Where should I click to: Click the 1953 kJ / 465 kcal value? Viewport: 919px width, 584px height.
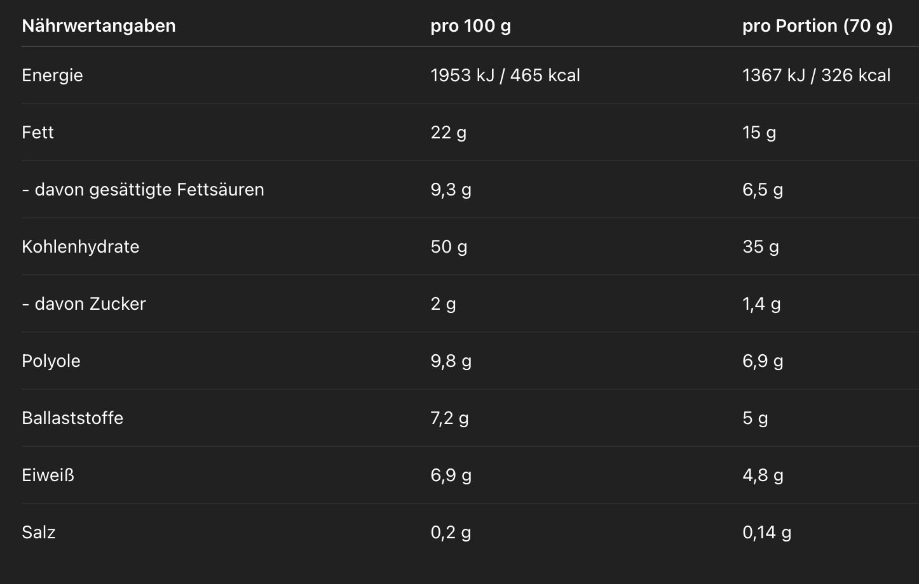(505, 76)
